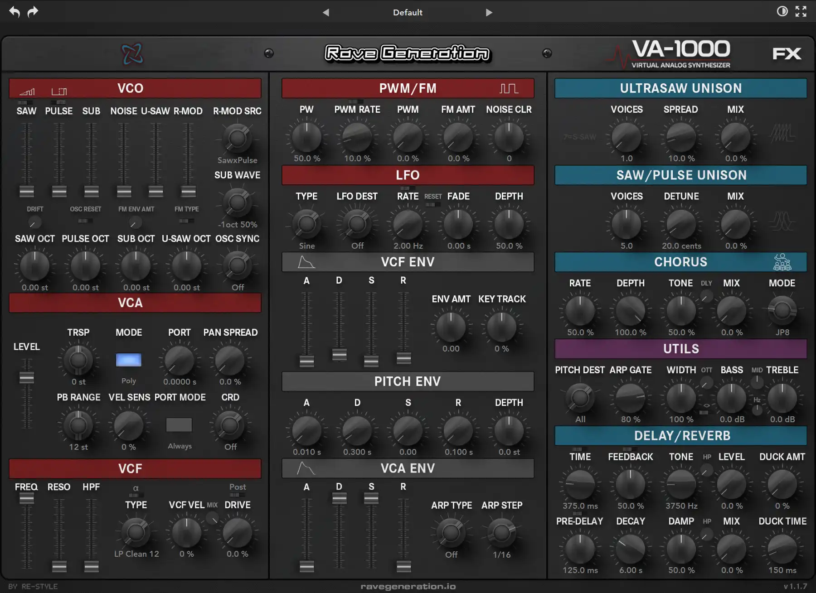The height and width of the screenshot is (593, 816).
Task: Toggle the switch above the PULSE label
Action: (x=58, y=102)
